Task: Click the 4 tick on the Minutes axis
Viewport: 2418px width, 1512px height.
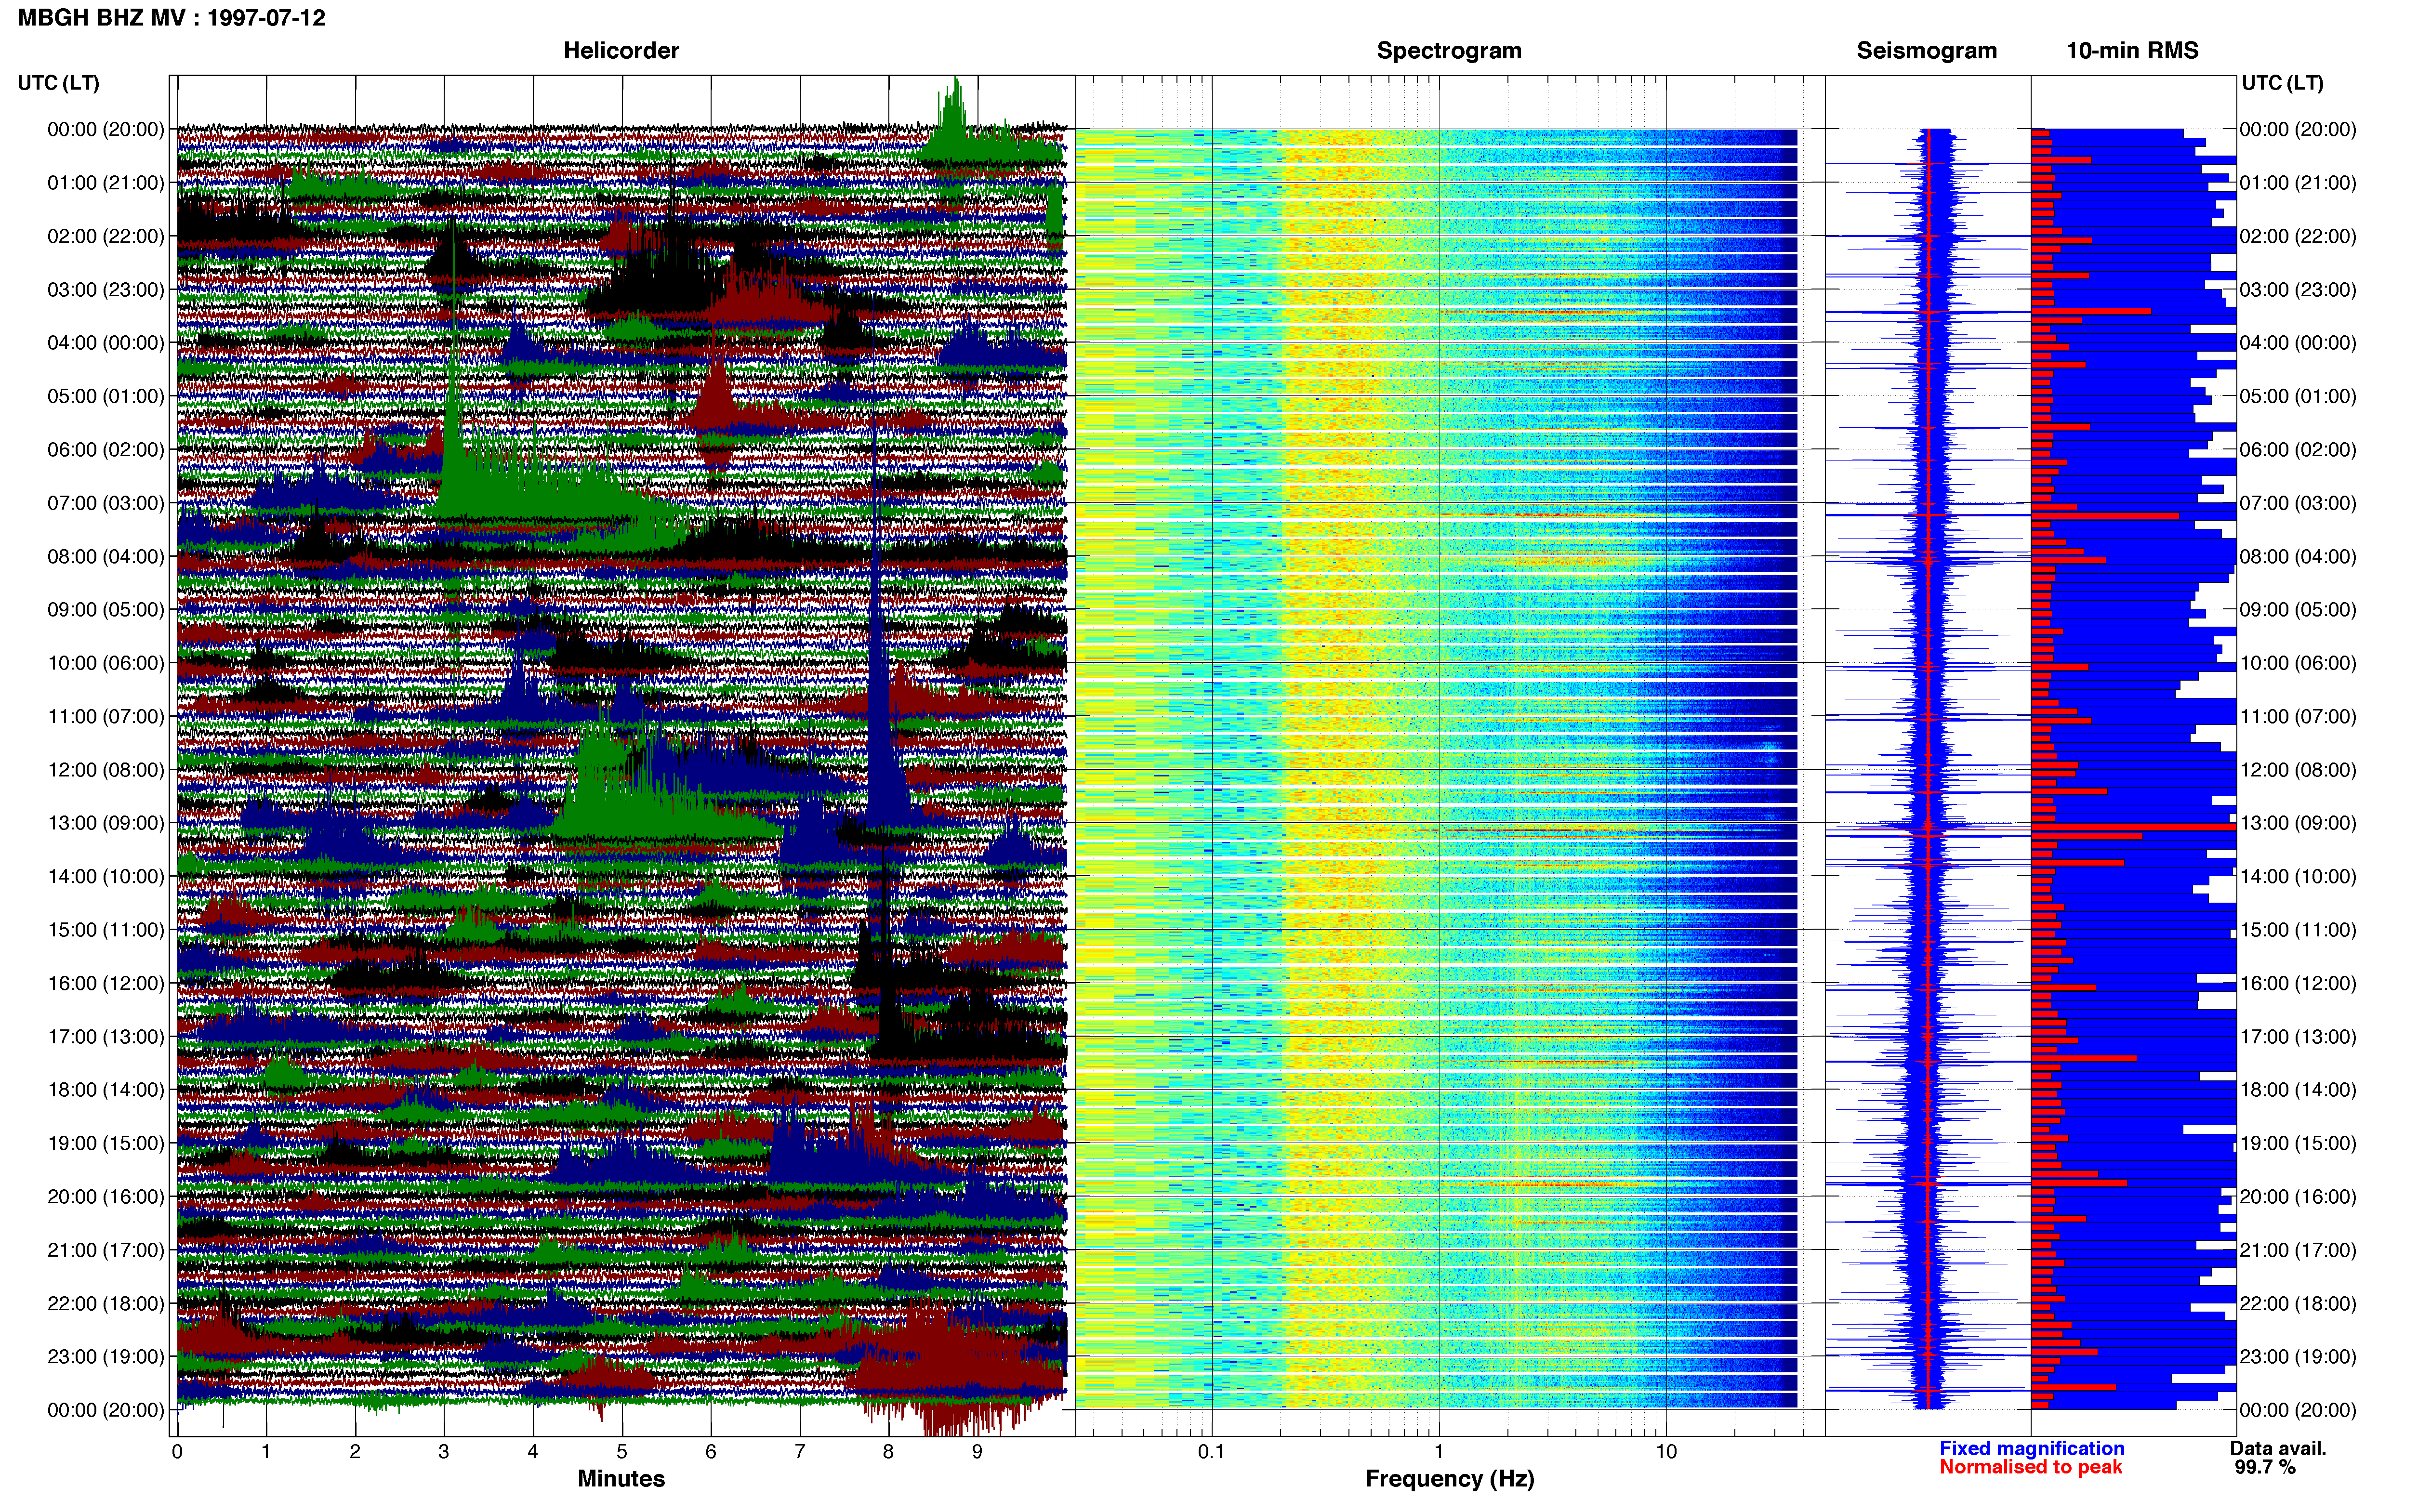Action: [x=533, y=1452]
